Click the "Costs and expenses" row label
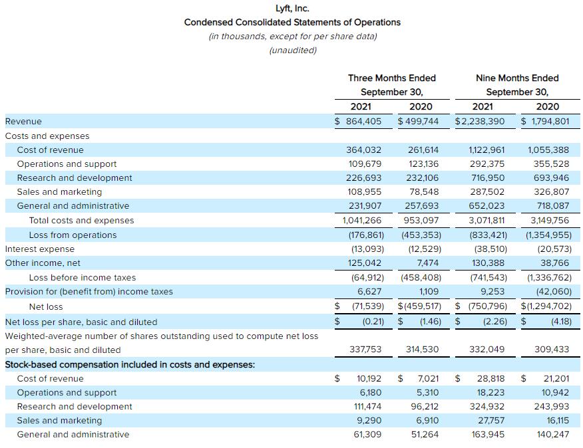 click(x=47, y=136)
